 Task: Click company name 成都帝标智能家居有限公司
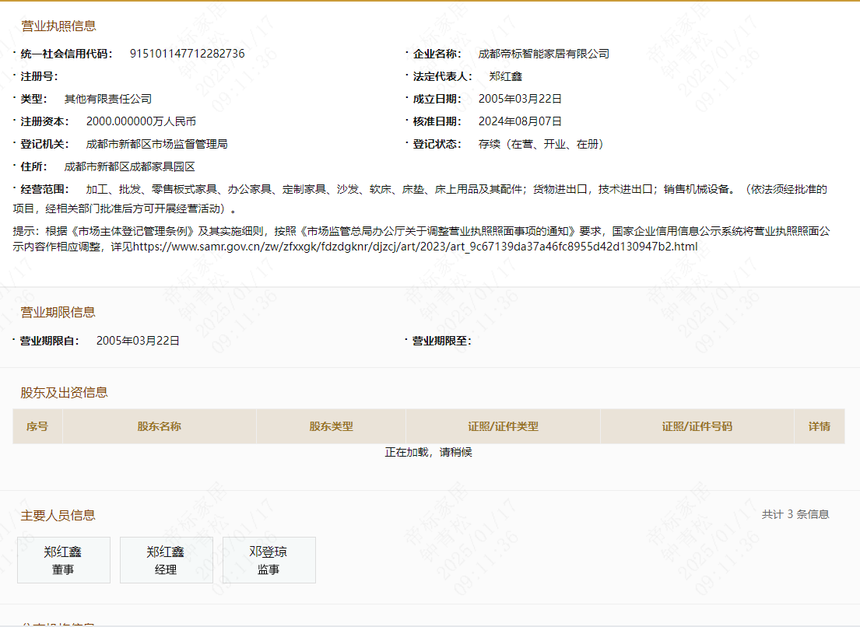[x=543, y=54]
